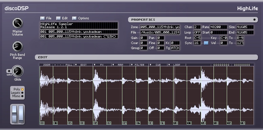Click the Coar tuning value field
The height and width of the screenshot is (130, 263).
(144, 43)
